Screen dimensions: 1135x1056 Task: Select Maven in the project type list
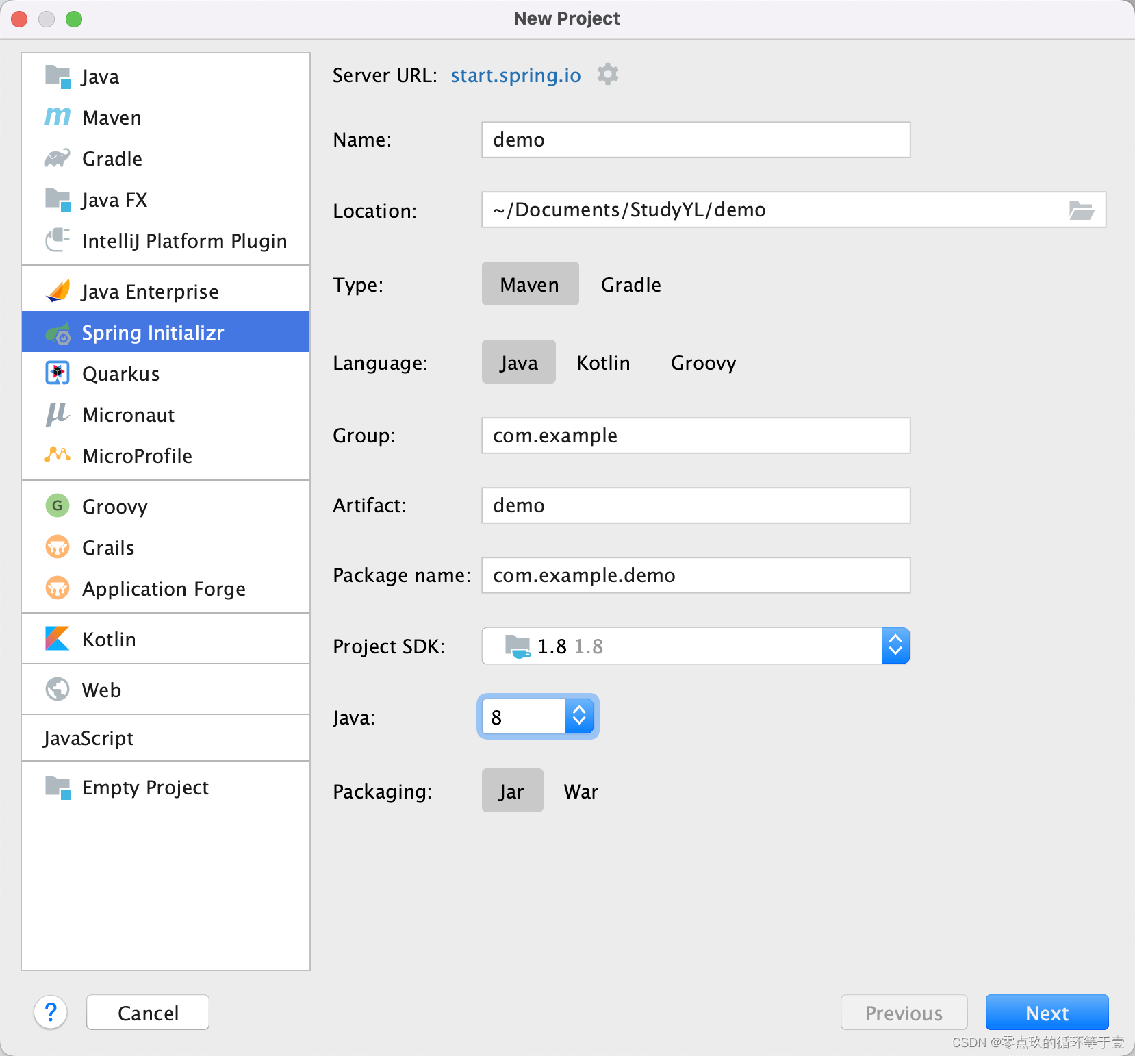(x=166, y=118)
